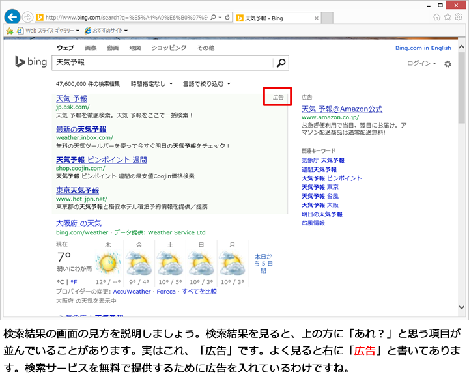Click the browser URL address field

tap(126, 18)
